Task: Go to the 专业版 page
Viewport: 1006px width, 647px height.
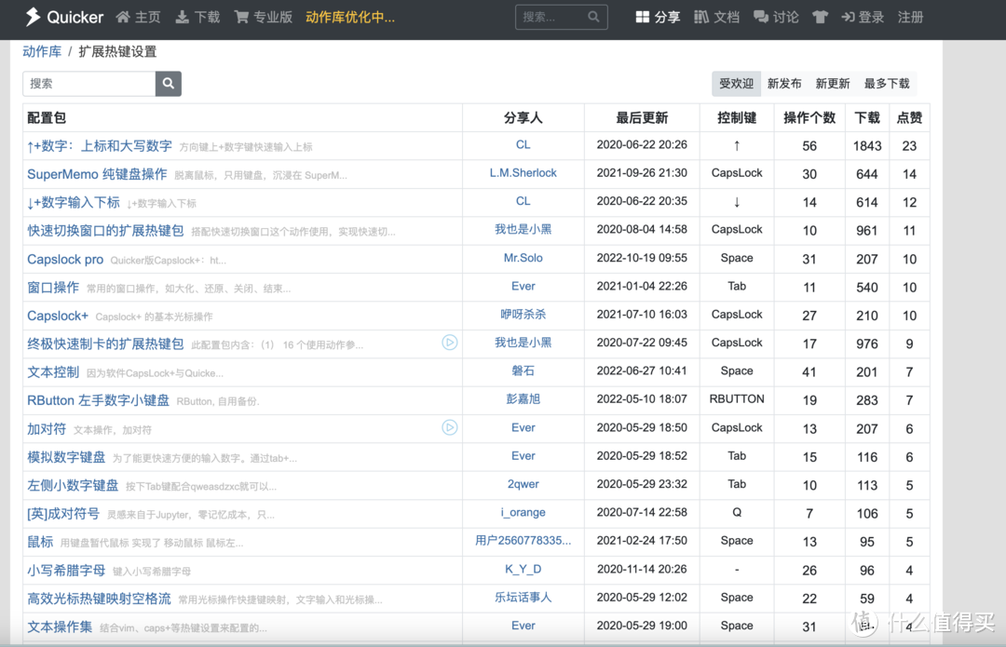Action: [263, 18]
